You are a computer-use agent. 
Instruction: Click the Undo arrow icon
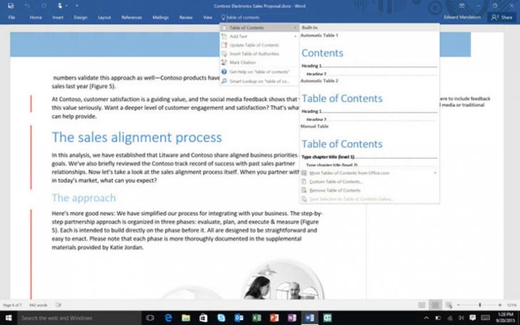(x=27, y=6)
